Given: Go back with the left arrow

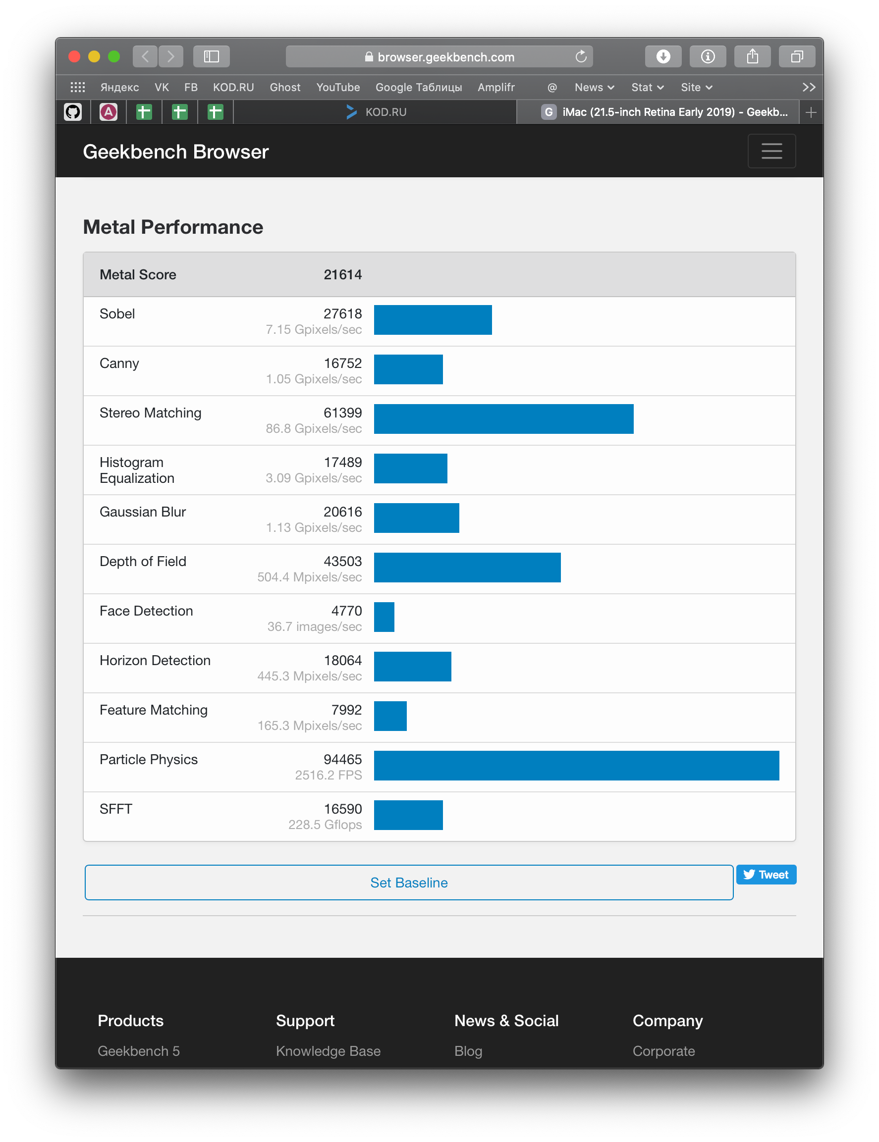Looking at the screenshot, I should [146, 56].
